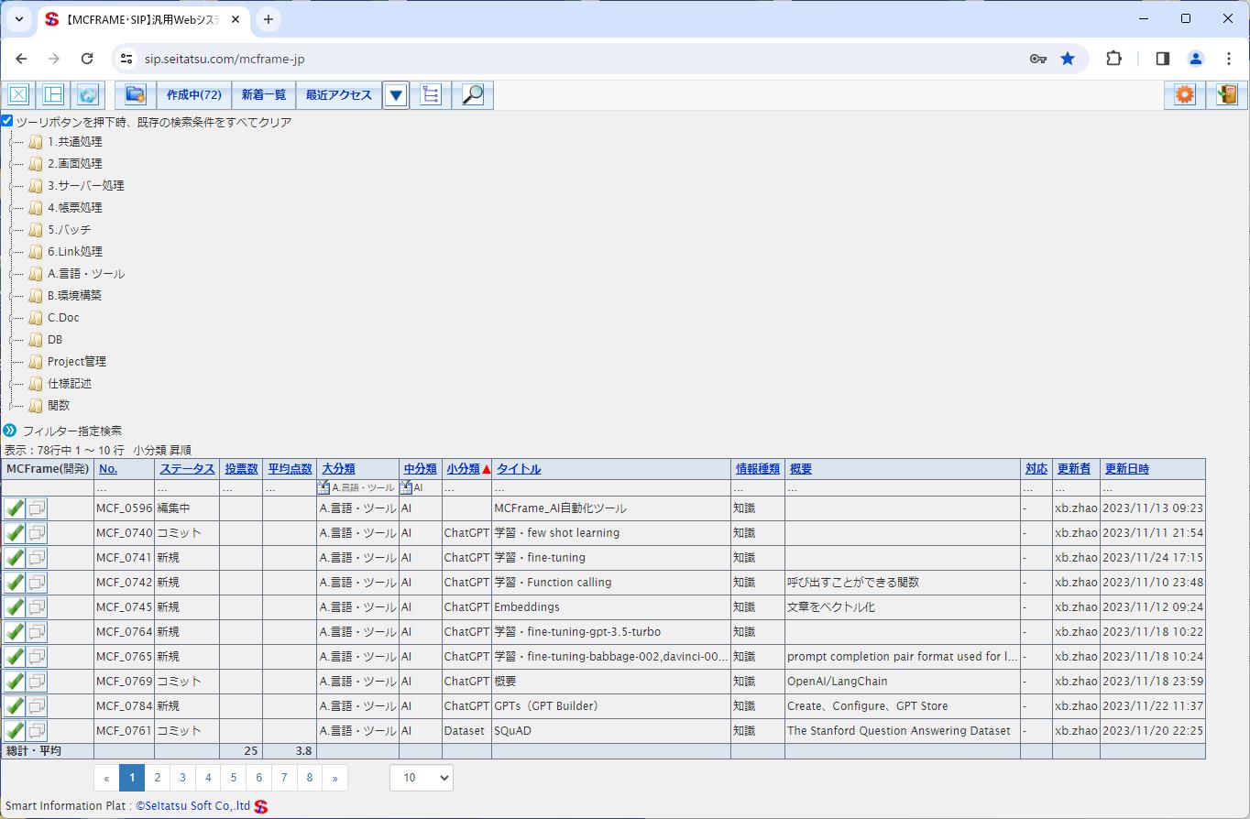
Task: Open the rows-per-page dropdown showing 10
Action: (421, 778)
